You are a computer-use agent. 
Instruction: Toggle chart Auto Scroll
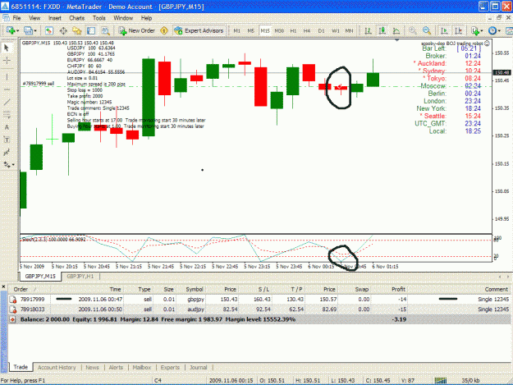coord(444,30)
